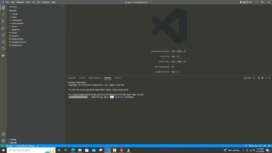Viewport: 272px width, 153px height.
Task: Switch to the Jupyter tab
Action: (x=118, y=78)
